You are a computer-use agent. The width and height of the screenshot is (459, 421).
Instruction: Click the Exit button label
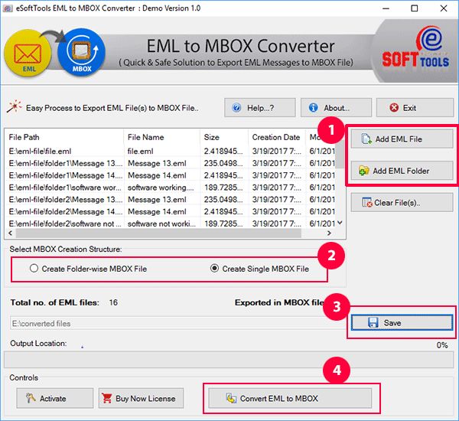409,108
